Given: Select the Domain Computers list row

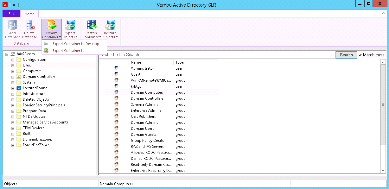Looking at the screenshot, I should point(162,92).
